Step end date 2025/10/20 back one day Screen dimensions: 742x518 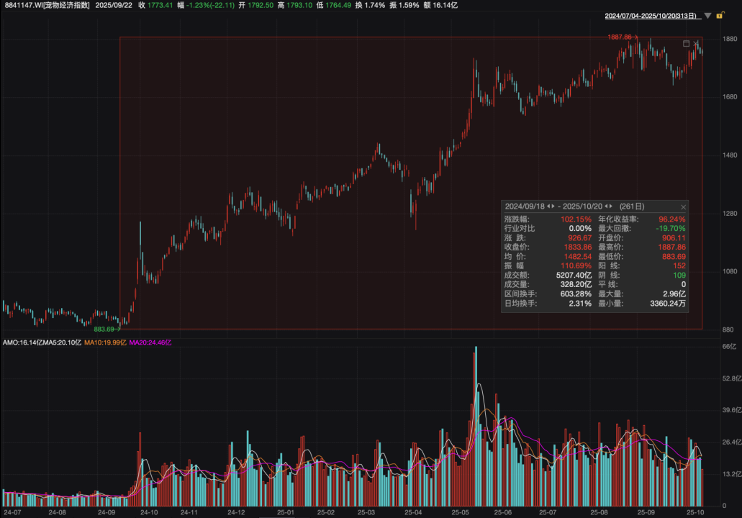click(606, 206)
